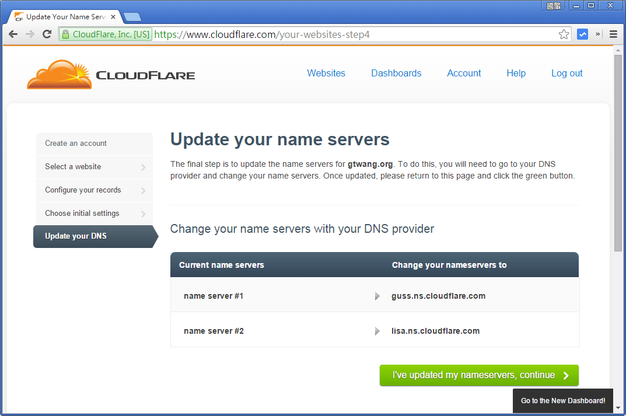The width and height of the screenshot is (626, 416).
Task: Click inside the address bar
Action: pyautogui.click(x=292, y=34)
